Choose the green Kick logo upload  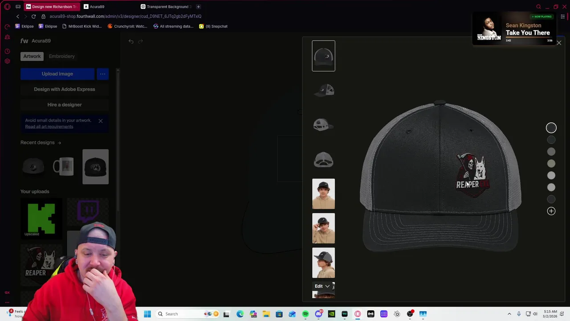pos(41,219)
